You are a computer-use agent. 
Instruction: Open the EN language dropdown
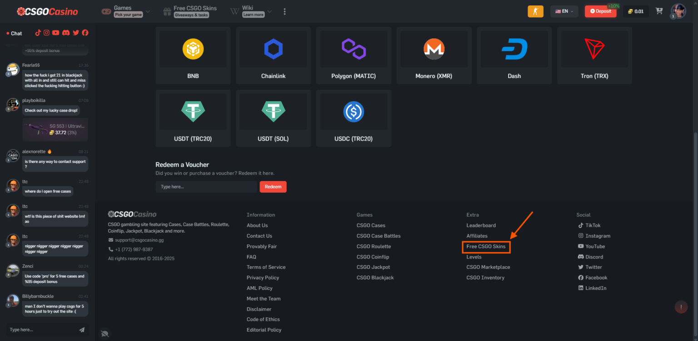[564, 11]
